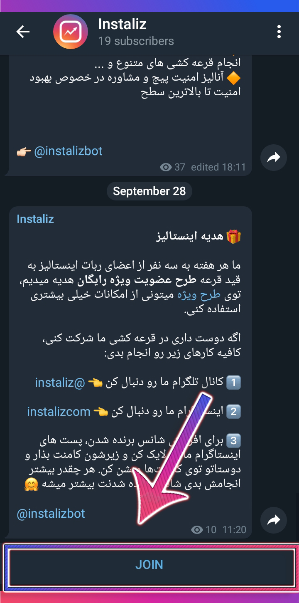Open @instalizbot link in bottom post
This screenshot has height=603, width=299.
point(51,514)
